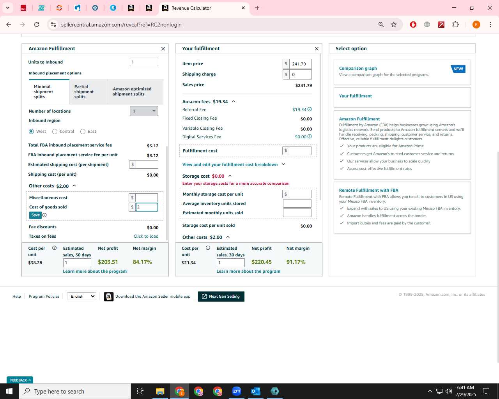
Task: Open the Chrome extensions puzzle icon
Action: coord(455,25)
